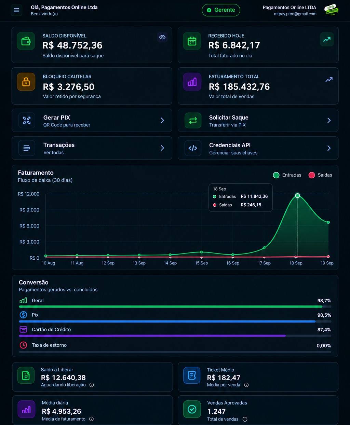Click the Vendas Aprovadas checkmark icon

192,409
